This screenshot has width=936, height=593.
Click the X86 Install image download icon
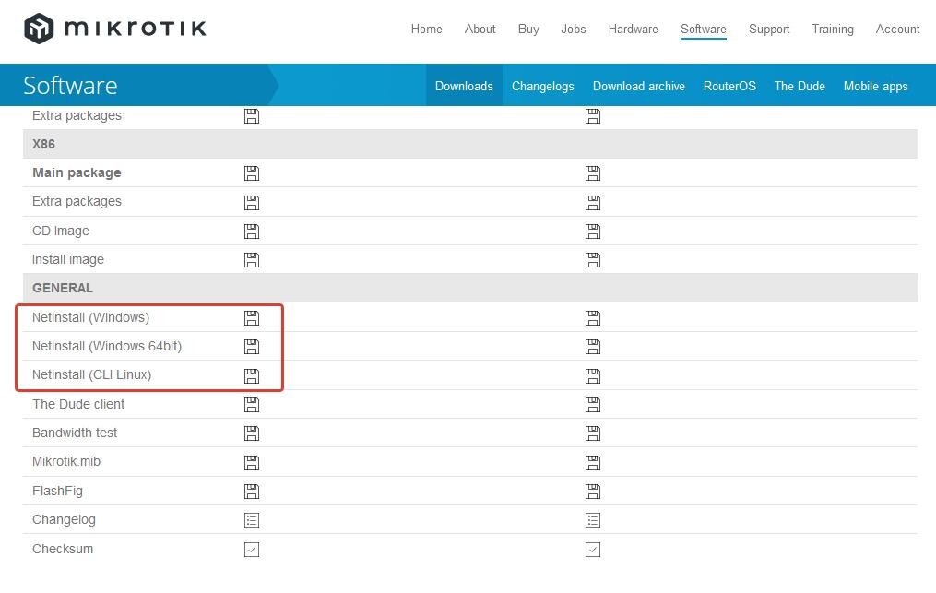[x=252, y=259]
